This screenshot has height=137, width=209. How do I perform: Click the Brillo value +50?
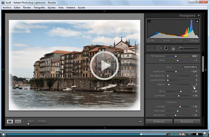(195, 91)
